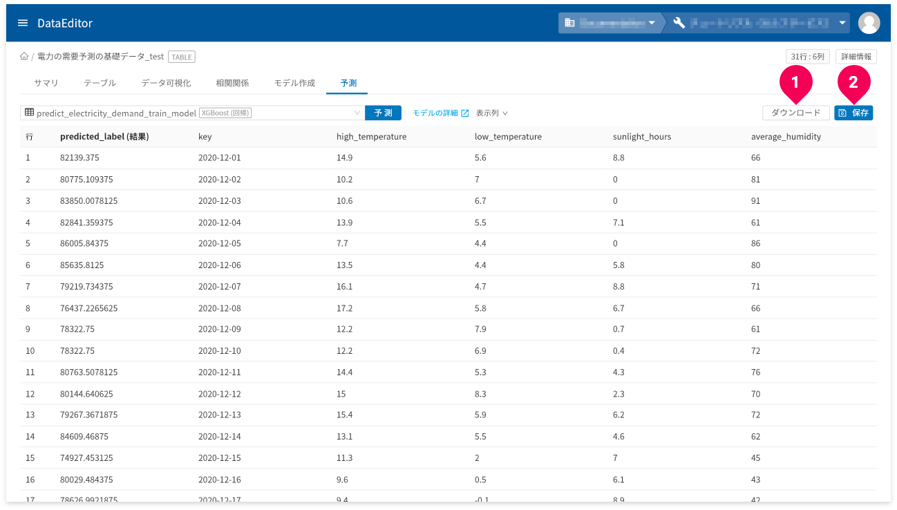The image size is (897, 510).
Task: Open the データ可視化 tab
Action: point(166,83)
